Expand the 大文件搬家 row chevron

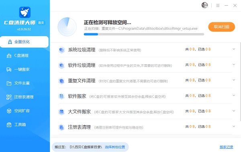coord(234,111)
